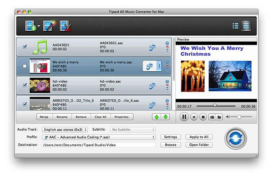Check the We wish a merry checkbox
The image size is (273, 178).
pyautogui.click(x=25, y=66)
